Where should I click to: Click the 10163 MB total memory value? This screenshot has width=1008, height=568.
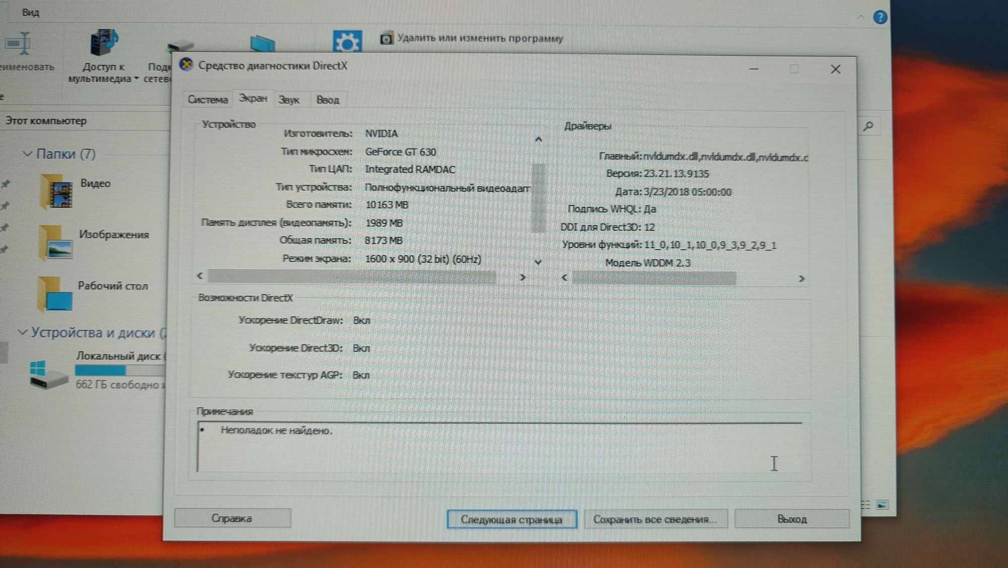[x=387, y=205]
